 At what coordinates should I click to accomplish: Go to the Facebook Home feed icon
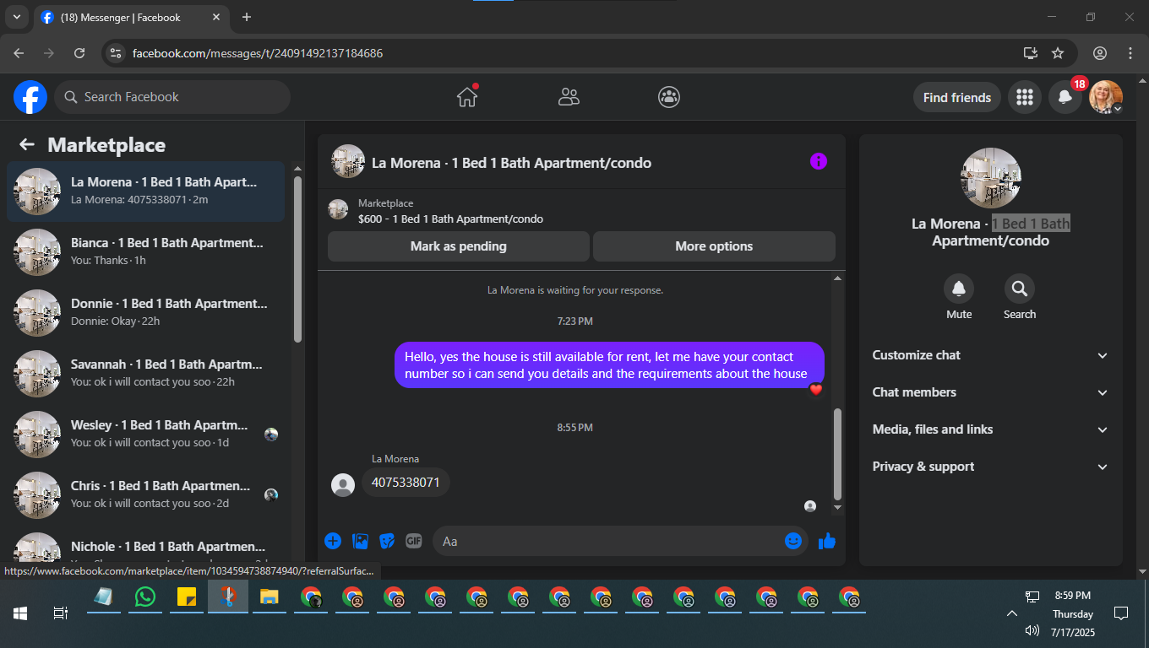pos(467,97)
